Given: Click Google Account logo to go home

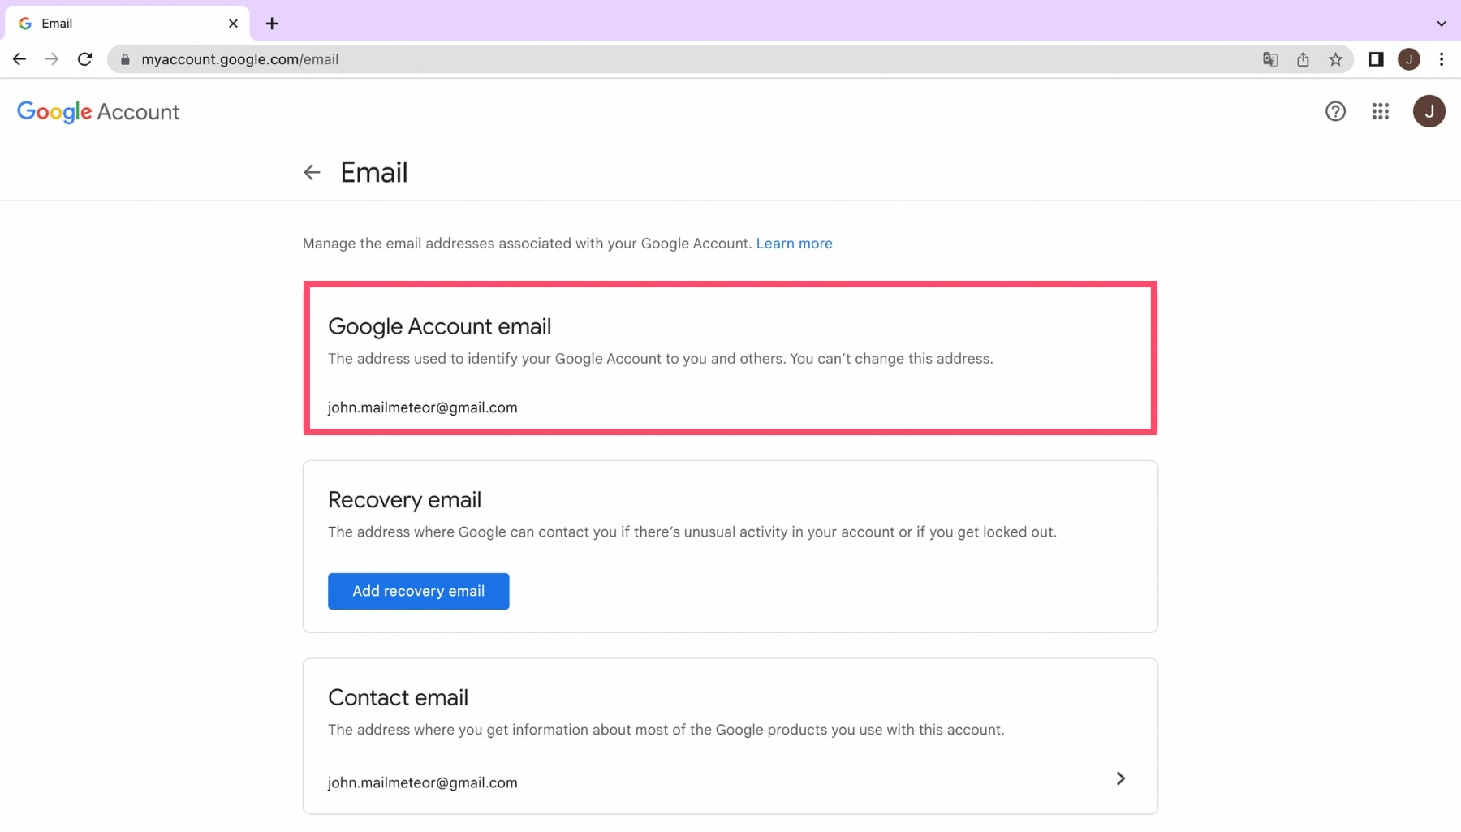Looking at the screenshot, I should point(97,112).
